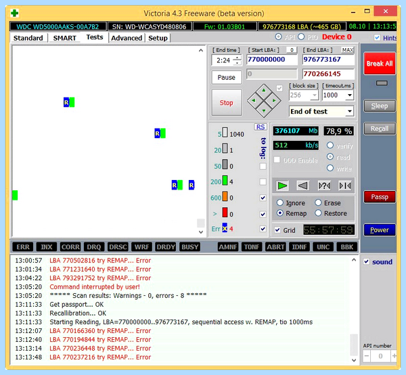
Task: Select the PIO mode radio button
Action: (x=301, y=37)
